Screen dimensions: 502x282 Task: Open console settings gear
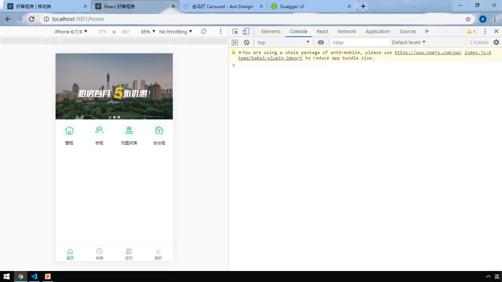496,42
